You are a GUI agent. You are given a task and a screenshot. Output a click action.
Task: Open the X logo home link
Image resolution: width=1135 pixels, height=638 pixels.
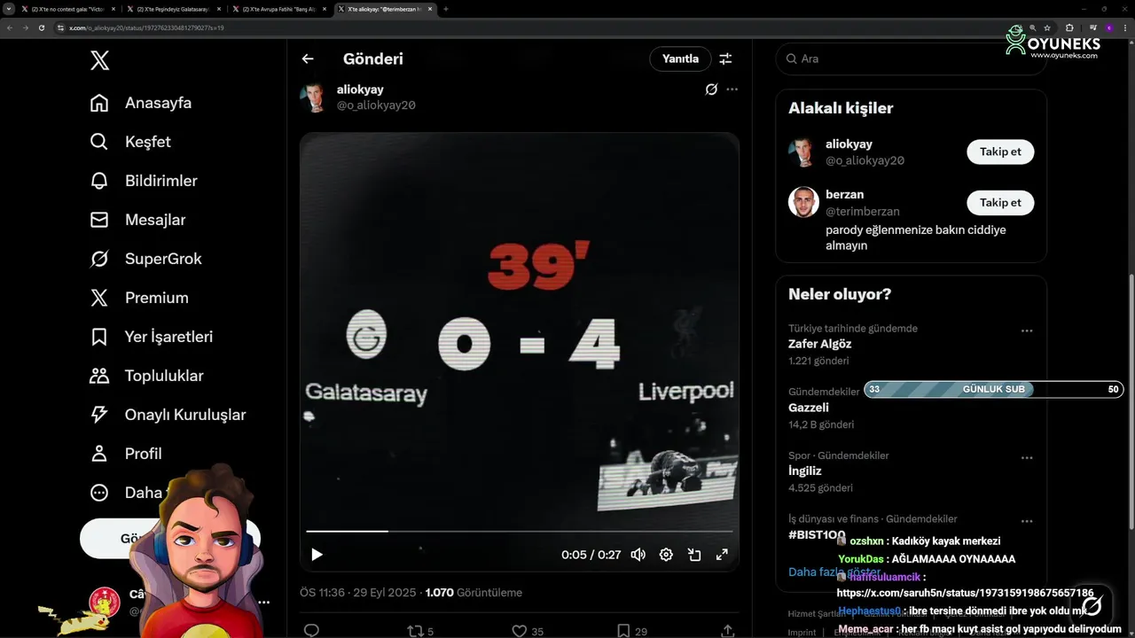point(99,60)
